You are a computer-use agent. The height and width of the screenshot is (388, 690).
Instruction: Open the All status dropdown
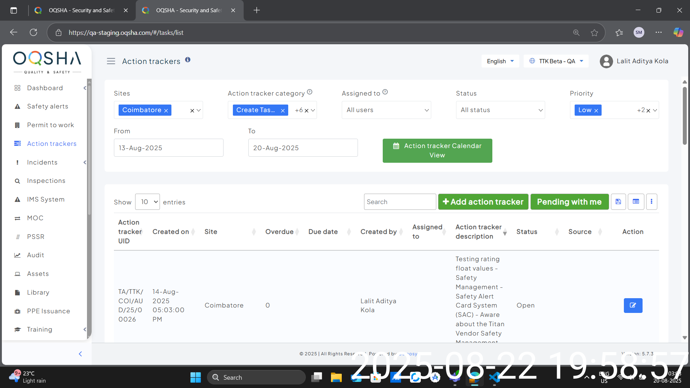(x=500, y=110)
